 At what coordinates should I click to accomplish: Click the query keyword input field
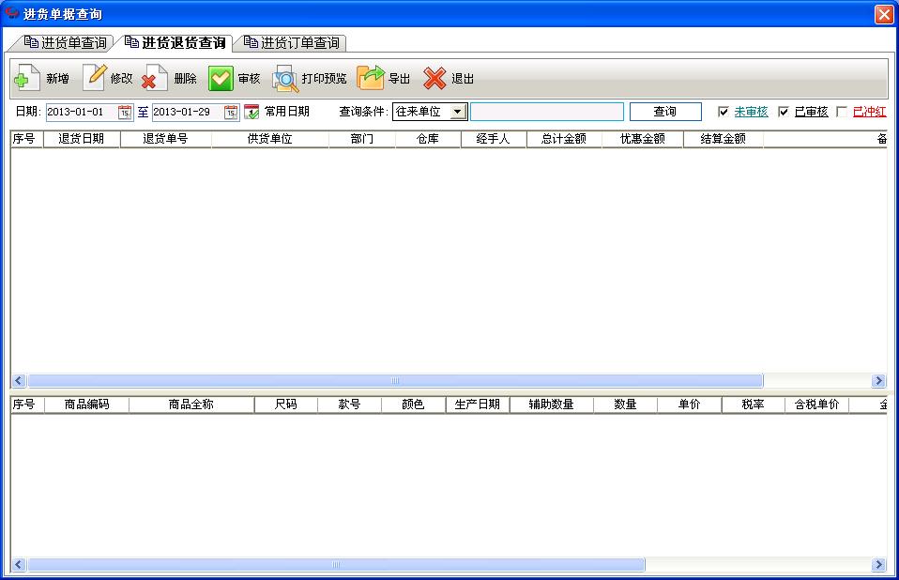tap(547, 112)
